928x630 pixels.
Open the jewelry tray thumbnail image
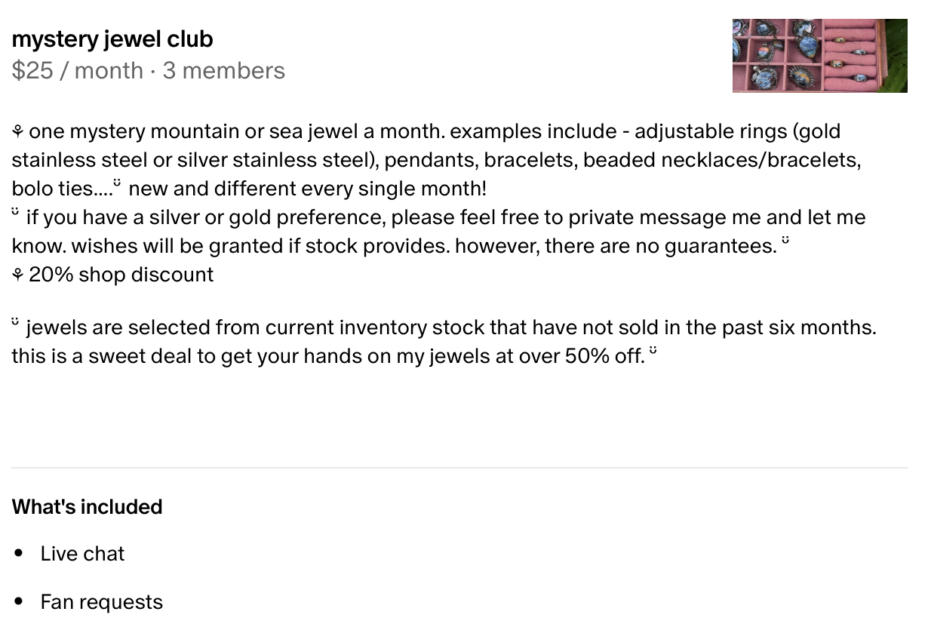pos(819,56)
